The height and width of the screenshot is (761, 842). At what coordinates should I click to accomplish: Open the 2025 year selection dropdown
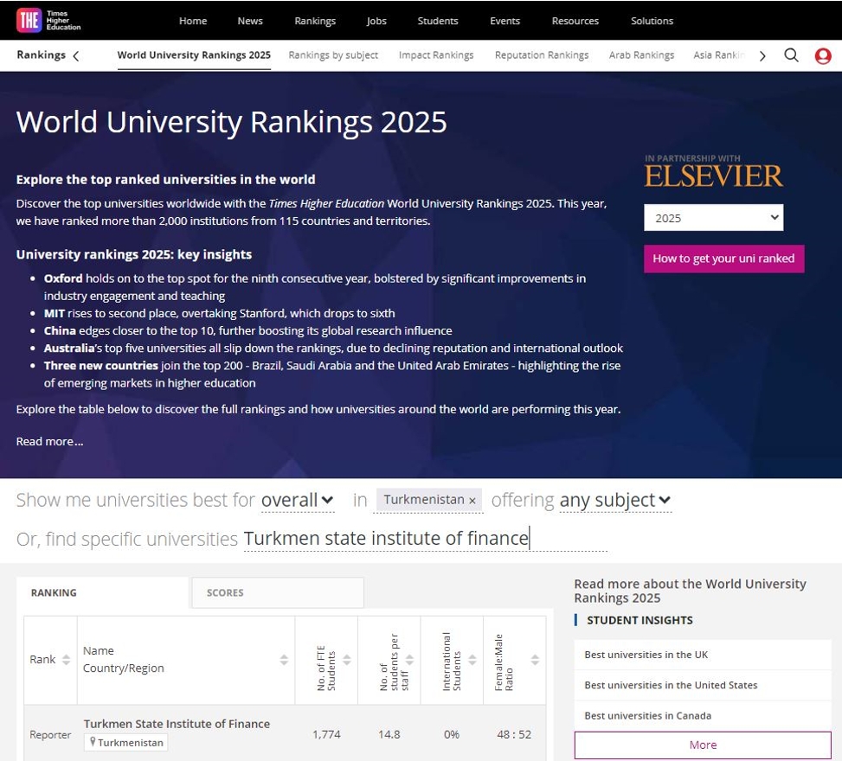click(x=713, y=217)
